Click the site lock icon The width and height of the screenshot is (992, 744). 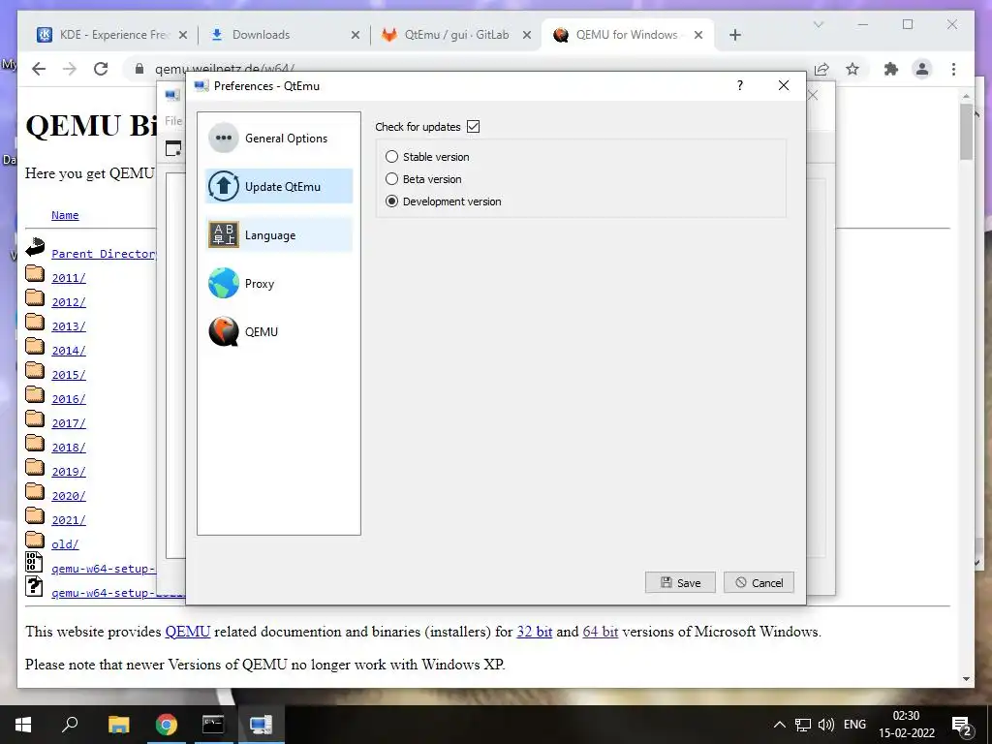[x=139, y=69]
